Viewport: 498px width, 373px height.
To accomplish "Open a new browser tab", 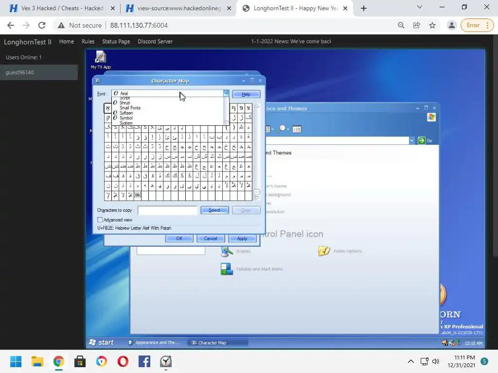I will [364, 8].
